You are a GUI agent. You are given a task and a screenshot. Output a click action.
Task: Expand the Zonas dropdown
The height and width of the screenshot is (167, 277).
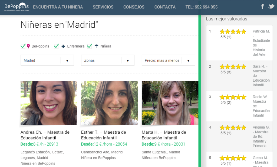coord(108,60)
